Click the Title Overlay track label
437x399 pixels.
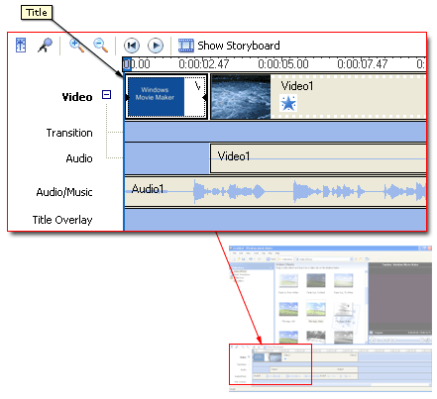click(x=62, y=220)
